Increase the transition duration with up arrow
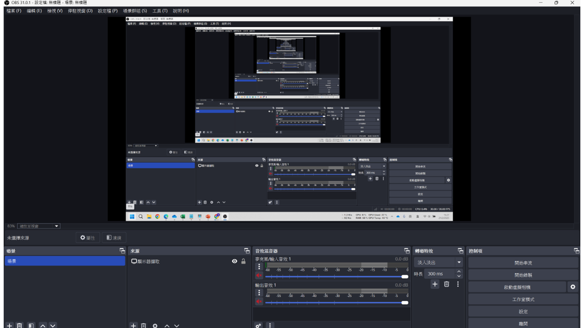584x328 pixels. click(459, 272)
